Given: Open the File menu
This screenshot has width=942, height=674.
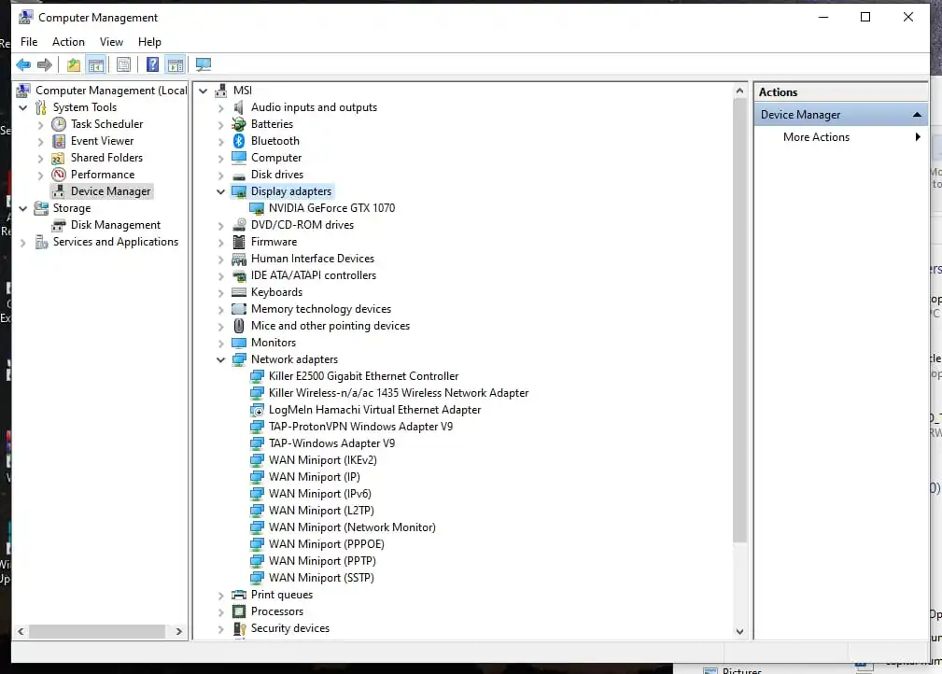Looking at the screenshot, I should 29,41.
